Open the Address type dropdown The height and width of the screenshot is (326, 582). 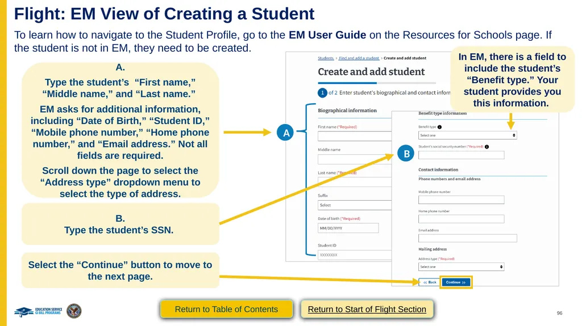[x=461, y=266]
